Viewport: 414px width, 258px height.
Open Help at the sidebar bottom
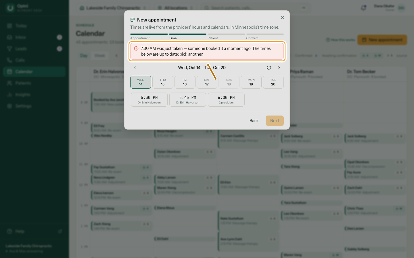point(34,231)
